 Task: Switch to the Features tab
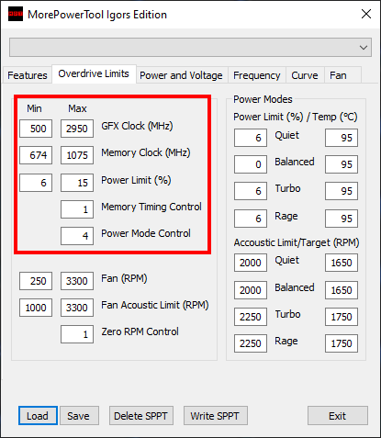(x=28, y=75)
